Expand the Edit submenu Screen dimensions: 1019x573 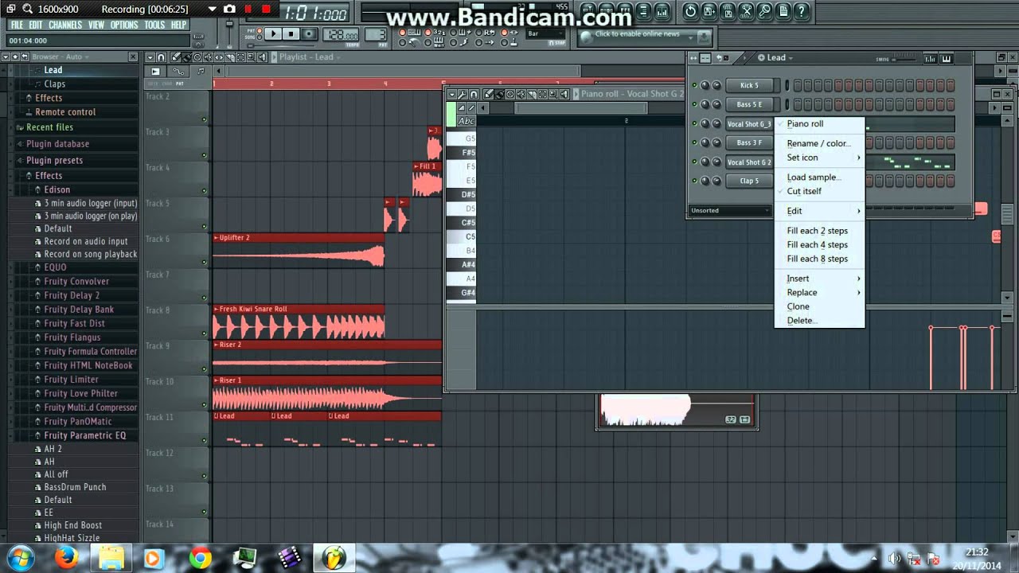pos(819,211)
